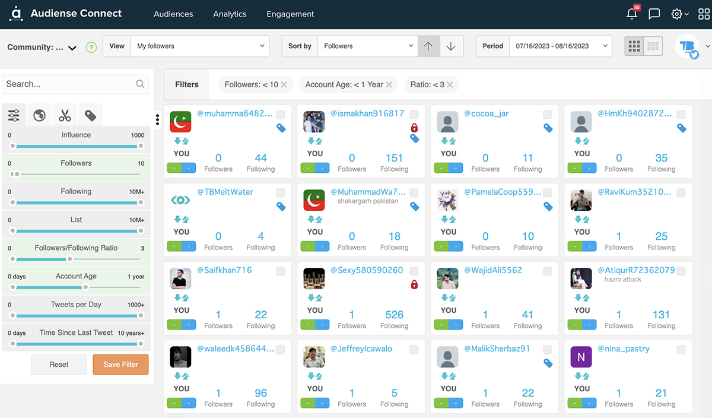Switch to large grid view

click(653, 46)
